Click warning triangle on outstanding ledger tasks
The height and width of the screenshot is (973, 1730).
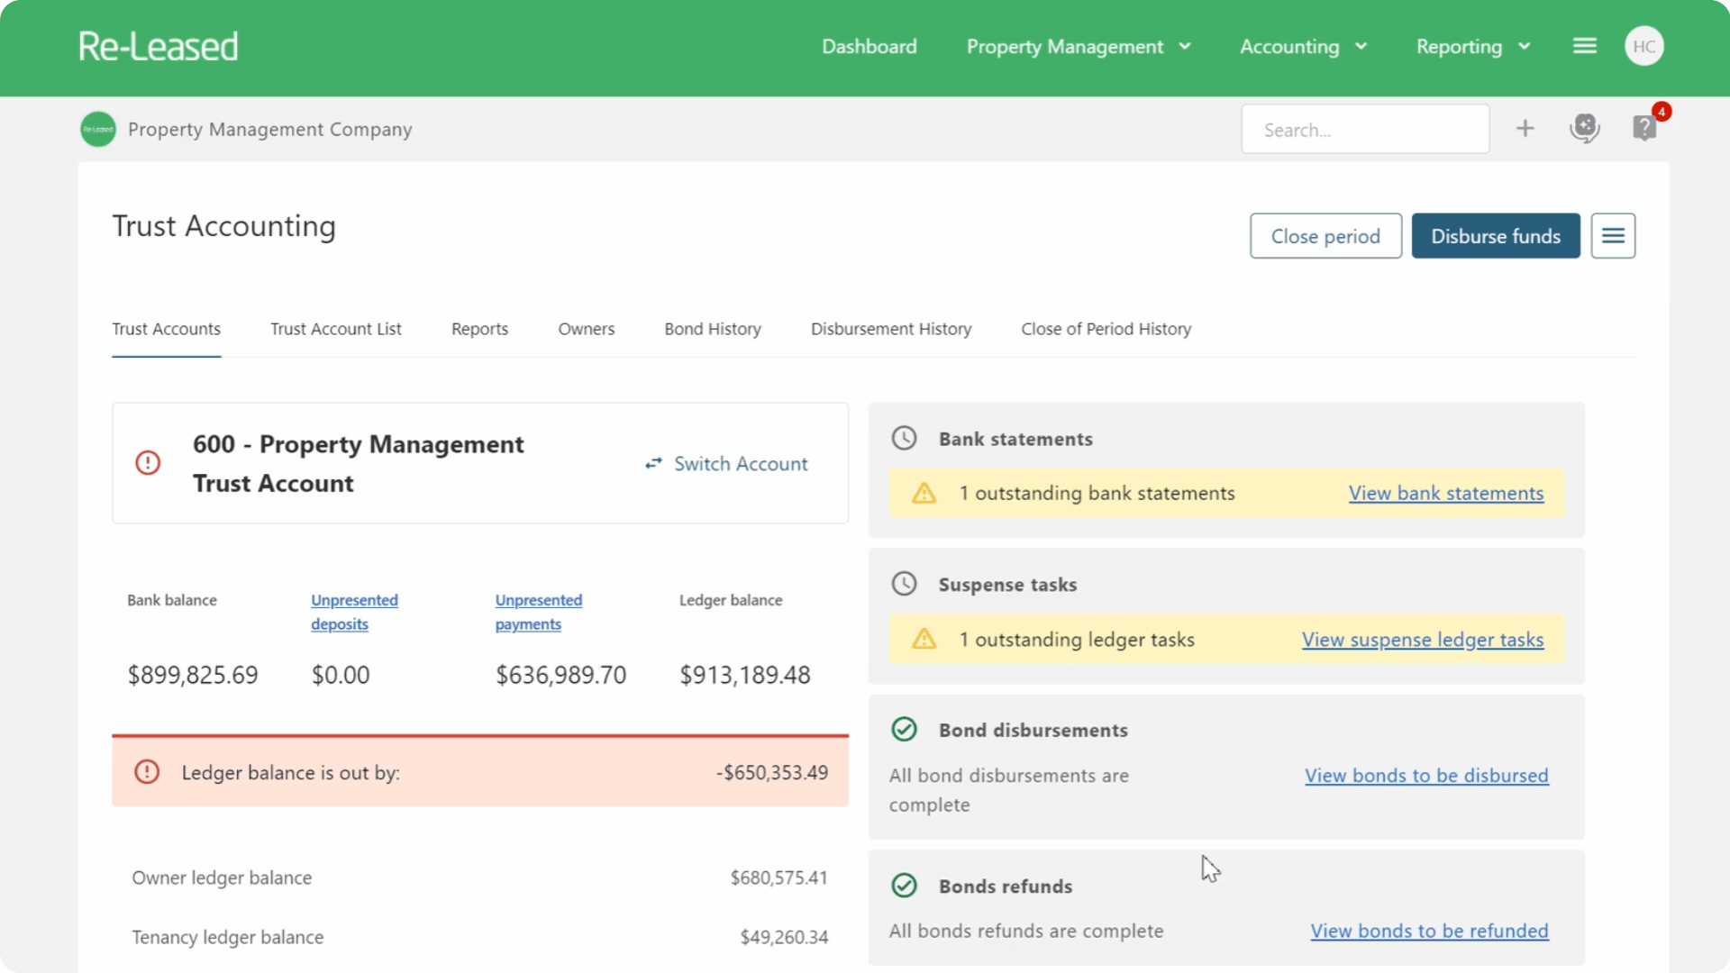924,639
